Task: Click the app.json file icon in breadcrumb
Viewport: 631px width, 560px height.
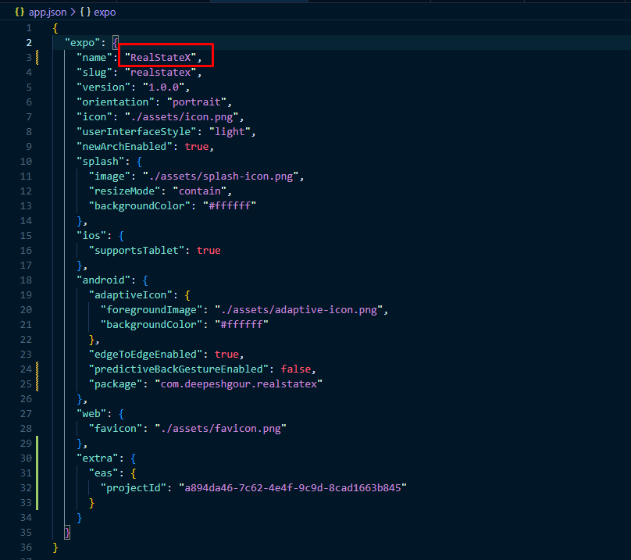Action: coord(20,12)
